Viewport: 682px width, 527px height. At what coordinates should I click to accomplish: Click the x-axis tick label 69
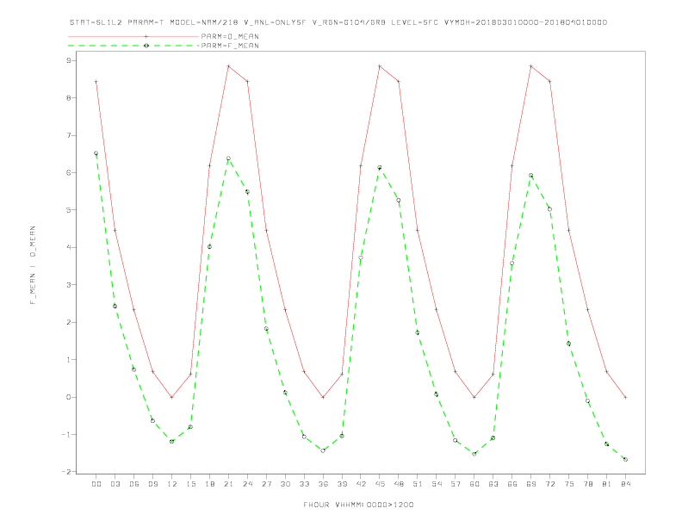click(x=531, y=484)
